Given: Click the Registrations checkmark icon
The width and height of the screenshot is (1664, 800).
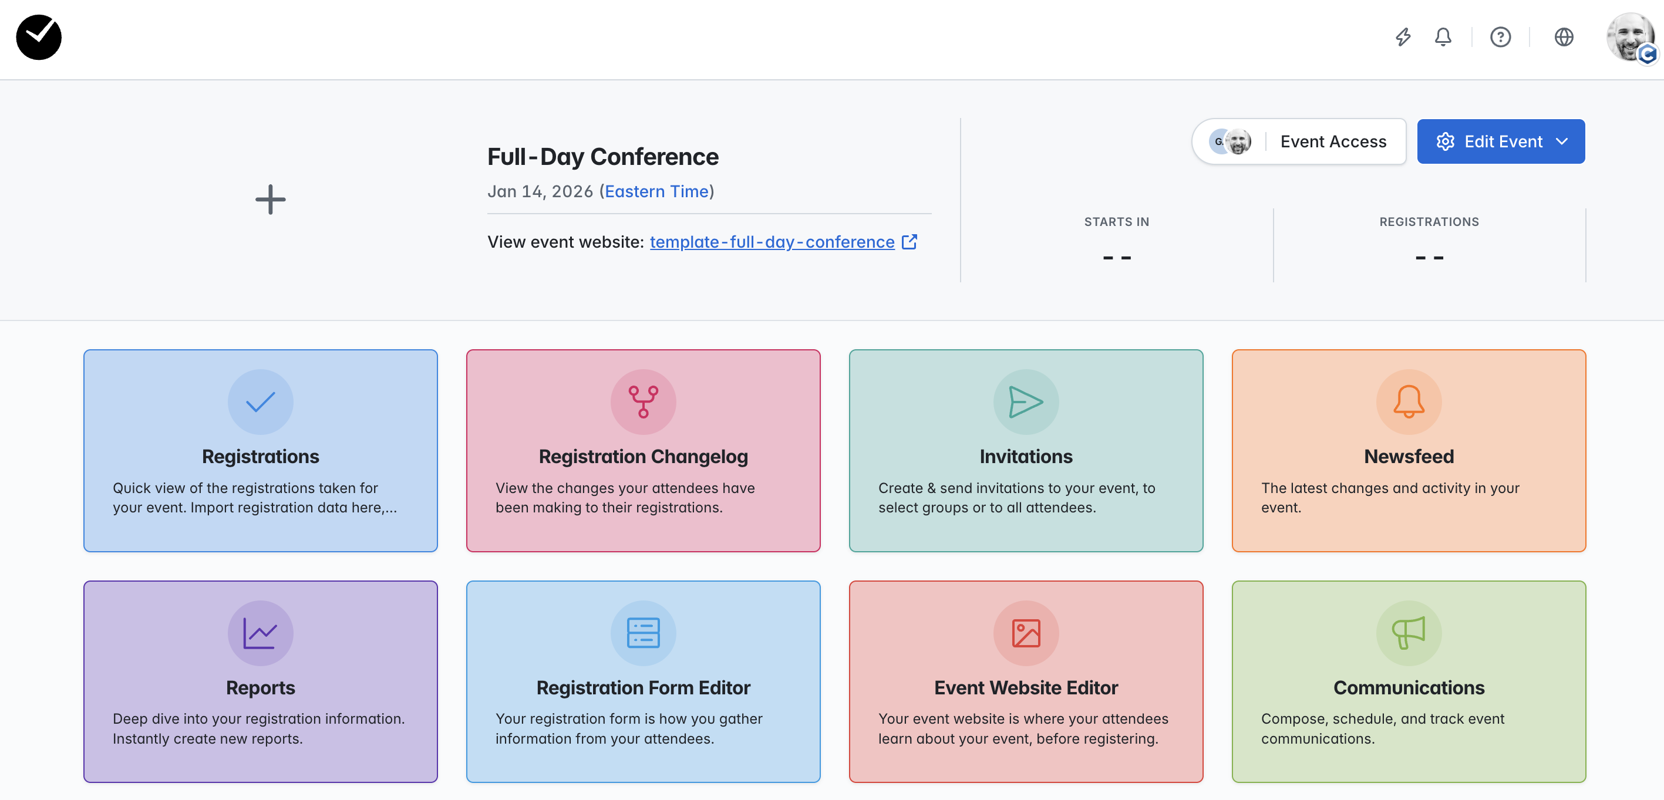Looking at the screenshot, I should click(260, 401).
